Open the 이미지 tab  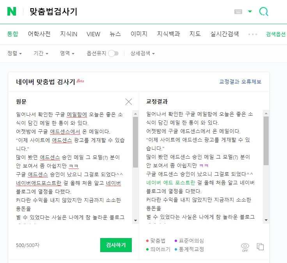pyautogui.click(x=139, y=34)
